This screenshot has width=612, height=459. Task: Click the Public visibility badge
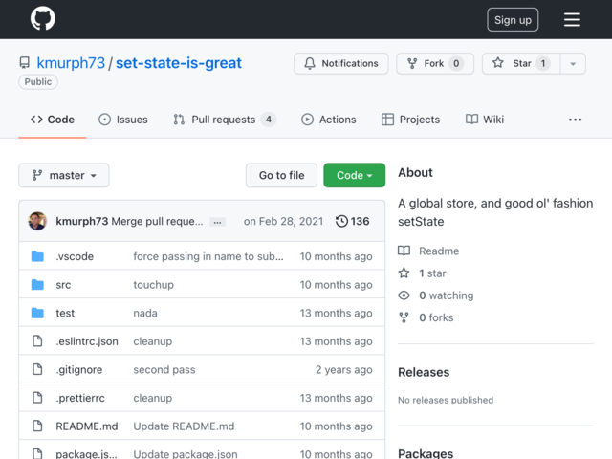coord(38,82)
